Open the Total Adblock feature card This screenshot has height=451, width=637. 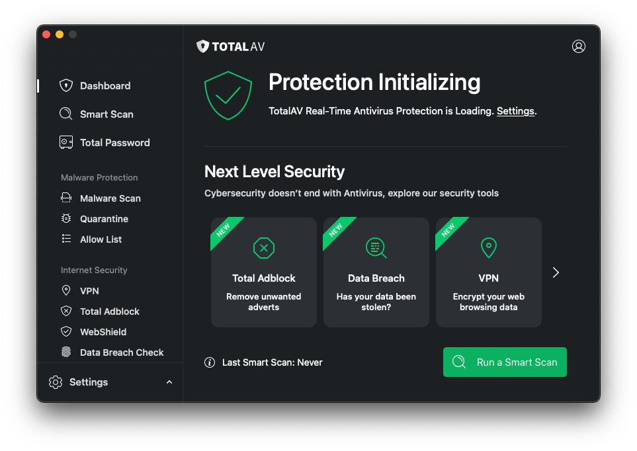click(263, 272)
